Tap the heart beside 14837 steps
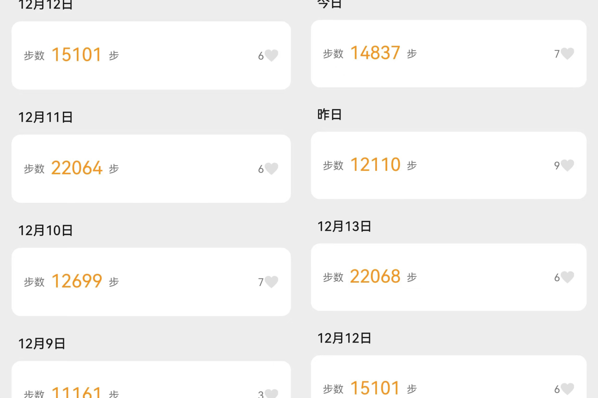 (567, 54)
